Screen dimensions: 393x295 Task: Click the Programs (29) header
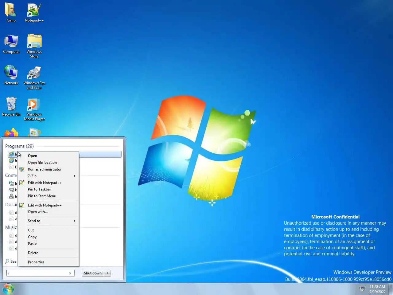click(19, 146)
